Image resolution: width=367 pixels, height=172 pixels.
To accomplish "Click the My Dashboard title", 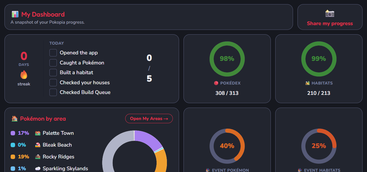I will (x=43, y=14).
